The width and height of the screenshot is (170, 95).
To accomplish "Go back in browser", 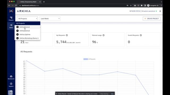I will click(x=9, y=5).
